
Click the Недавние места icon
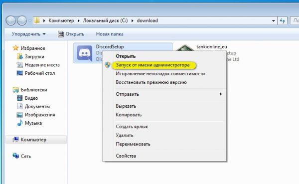(x=19, y=65)
